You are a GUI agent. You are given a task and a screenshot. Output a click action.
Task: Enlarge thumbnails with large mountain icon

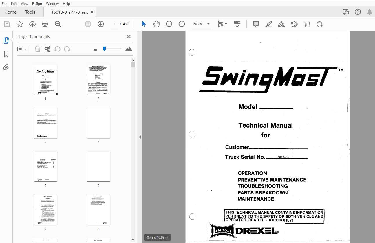click(129, 49)
